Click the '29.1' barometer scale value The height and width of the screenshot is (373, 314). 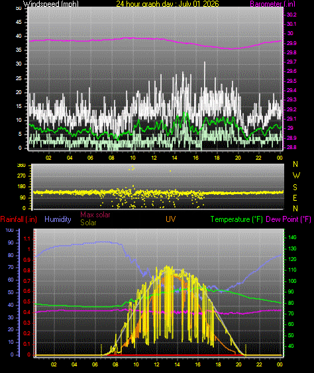[291, 119]
